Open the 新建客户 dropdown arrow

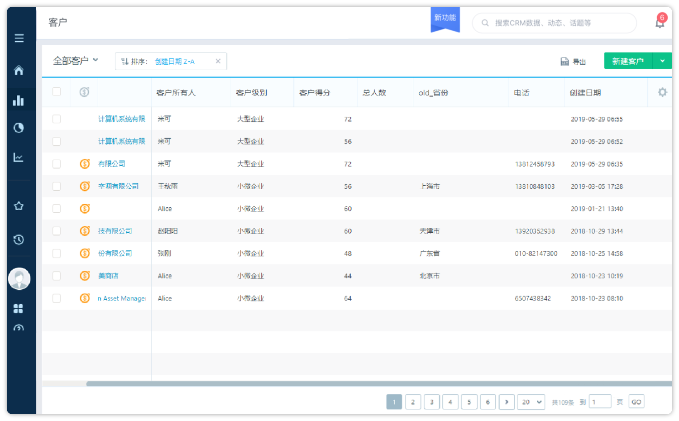click(662, 61)
